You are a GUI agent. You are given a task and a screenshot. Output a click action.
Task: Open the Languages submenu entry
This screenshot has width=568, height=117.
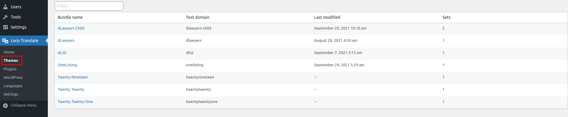tap(13, 86)
